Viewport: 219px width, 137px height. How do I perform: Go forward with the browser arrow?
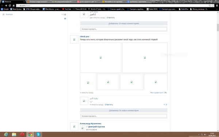pos(6,5)
